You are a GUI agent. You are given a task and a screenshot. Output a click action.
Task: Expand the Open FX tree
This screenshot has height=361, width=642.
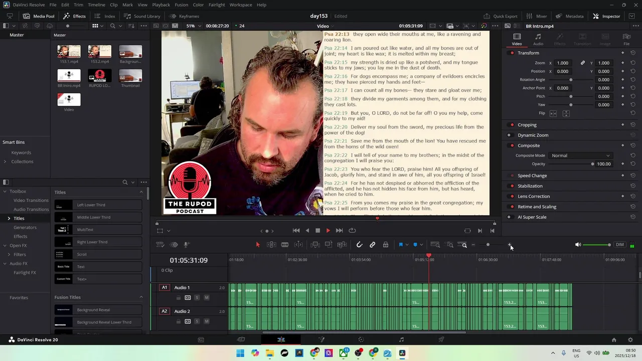pyautogui.click(x=5, y=245)
